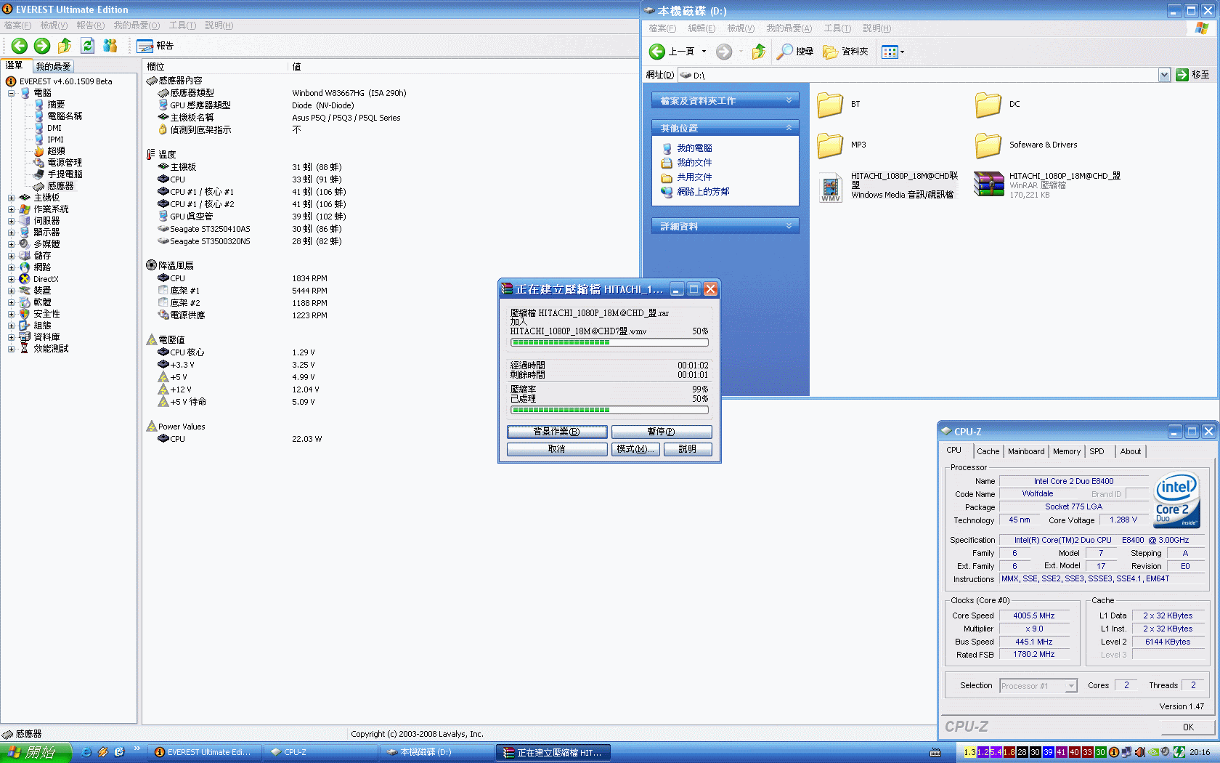1220x763 pixels.
Task: Open the Explorer address bar dropdown
Action: [1164, 75]
